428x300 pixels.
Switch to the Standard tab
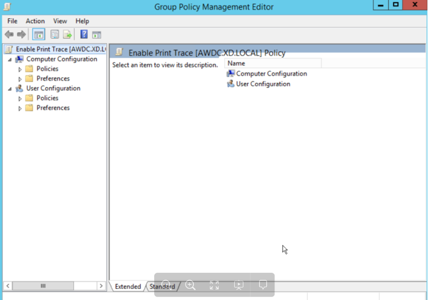[x=162, y=286]
